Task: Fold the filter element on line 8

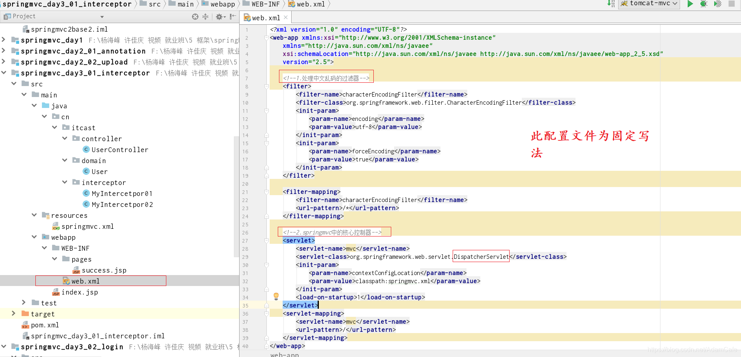Action: tap(266, 86)
